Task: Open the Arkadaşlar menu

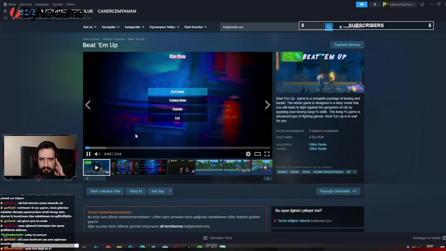Action: [x=42, y=5]
